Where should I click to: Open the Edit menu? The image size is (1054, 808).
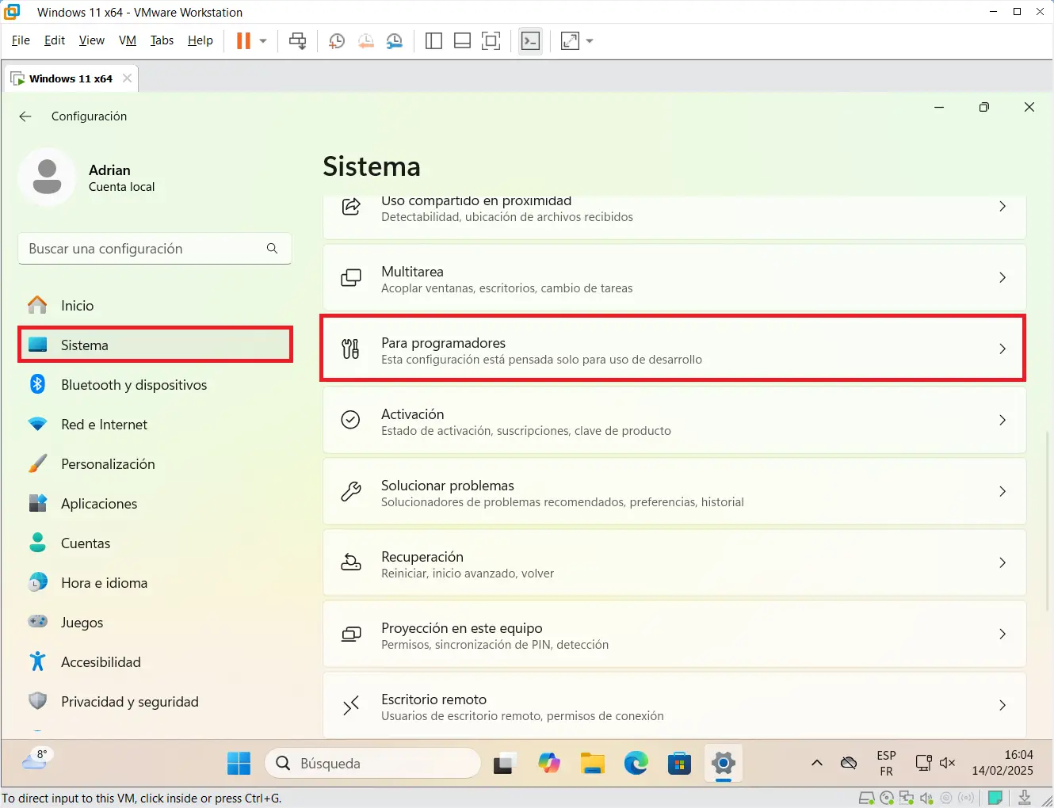tap(55, 40)
